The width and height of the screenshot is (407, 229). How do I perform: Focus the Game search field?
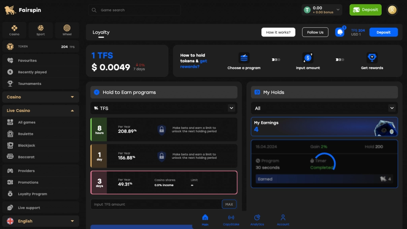coord(134,10)
